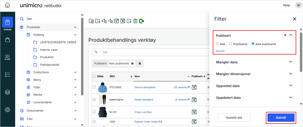This screenshot has height=127, width=303.
Task: Click the product search input field
Action: pos(152,52)
